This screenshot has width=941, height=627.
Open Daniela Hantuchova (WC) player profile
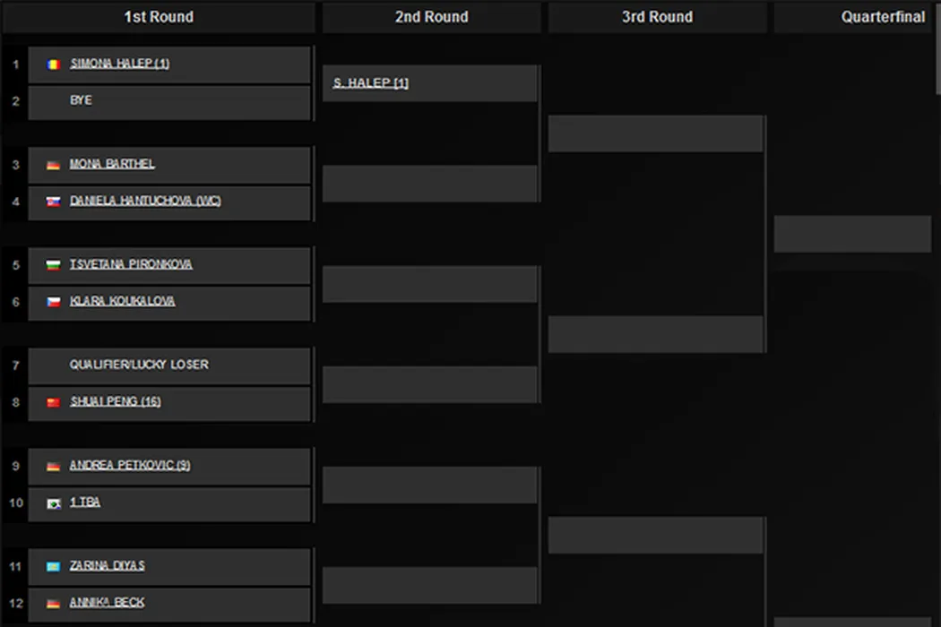pyautogui.click(x=145, y=201)
